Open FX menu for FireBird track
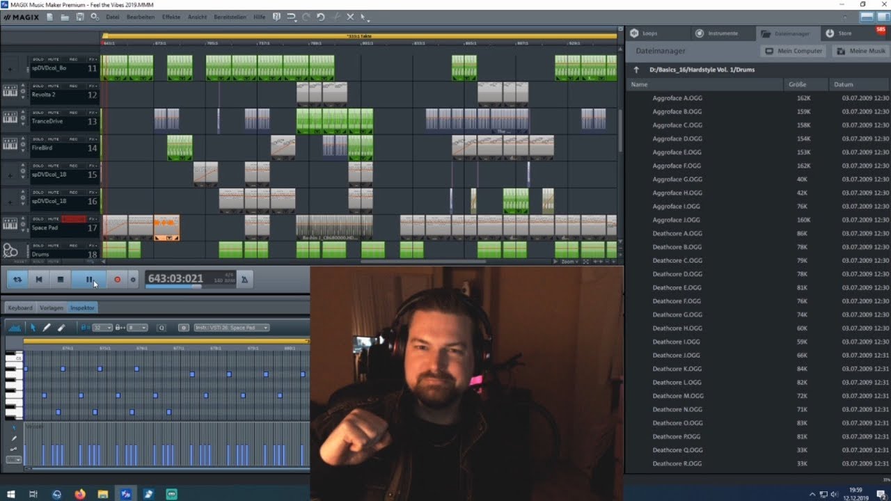The image size is (891, 501). pyautogui.click(x=93, y=139)
